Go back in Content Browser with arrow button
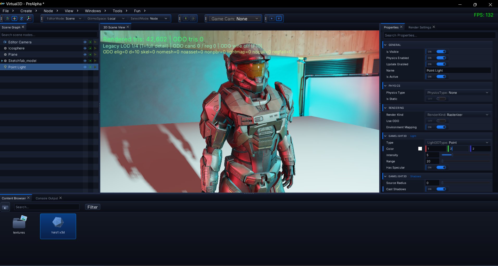498x266 pixels. tap(5, 207)
